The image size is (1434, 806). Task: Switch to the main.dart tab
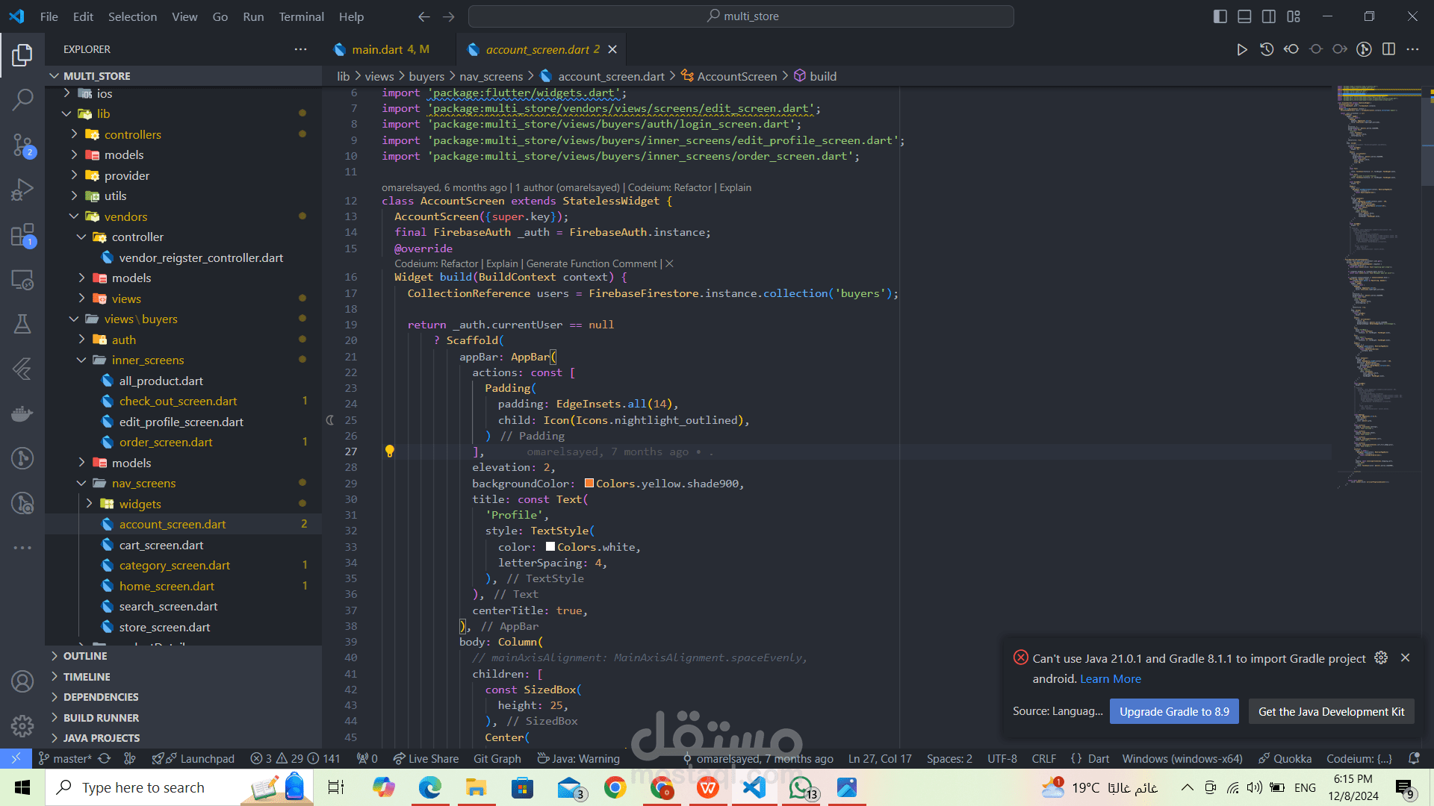[382, 49]
